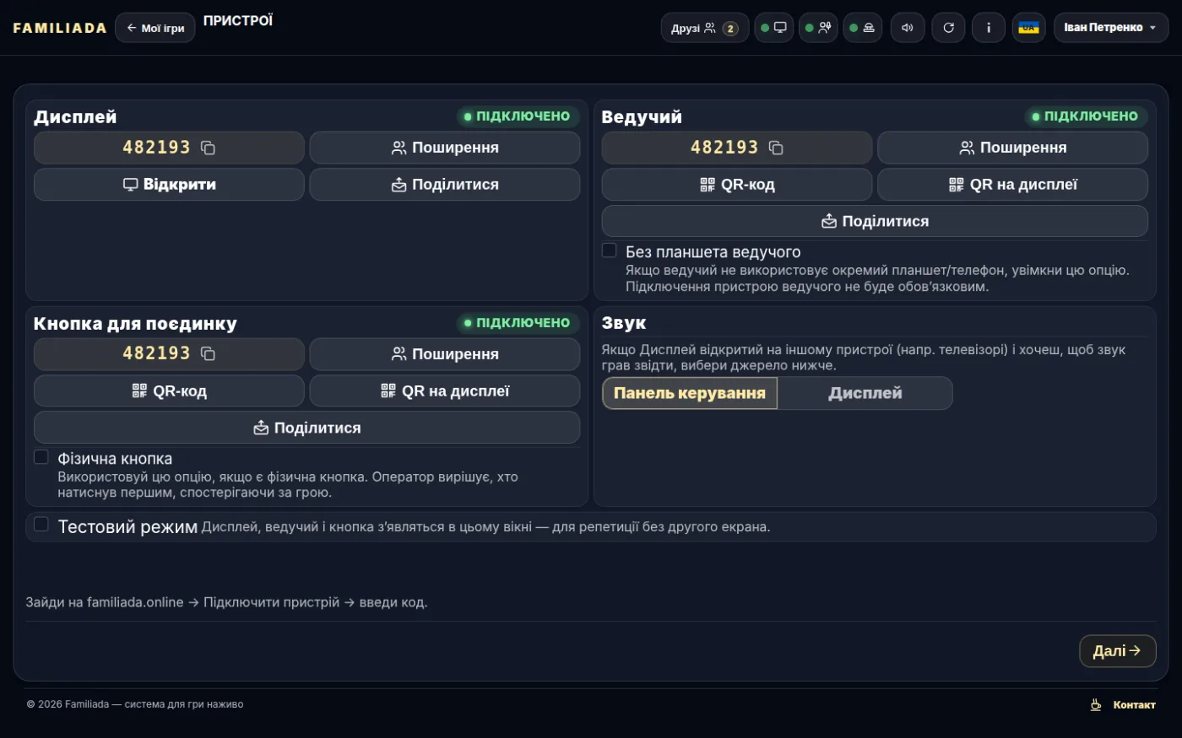Image resolution: width=1182 pixels, height=738 pixels.
Task: Open the info icon in header
Action: (989, 28)
